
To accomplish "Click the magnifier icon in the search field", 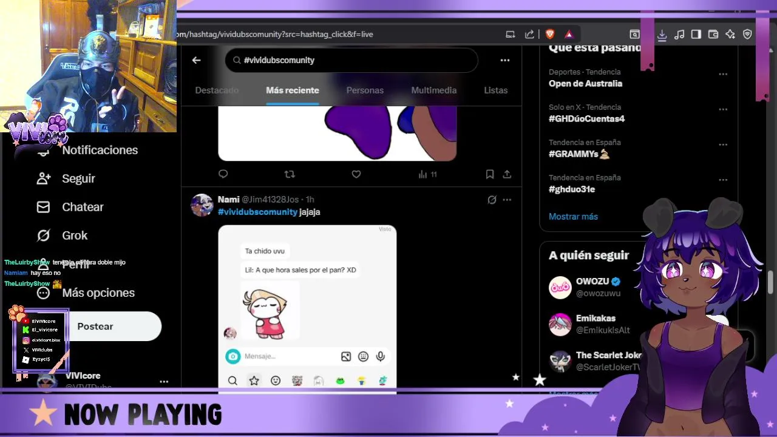I will [236, 60].
